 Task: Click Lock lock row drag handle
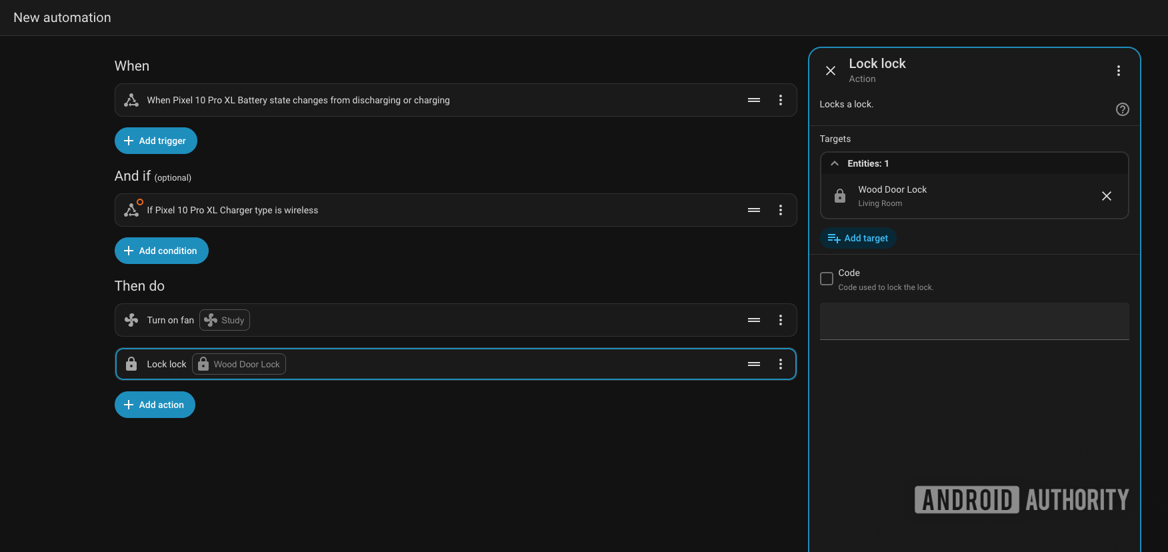coord(754,364)
